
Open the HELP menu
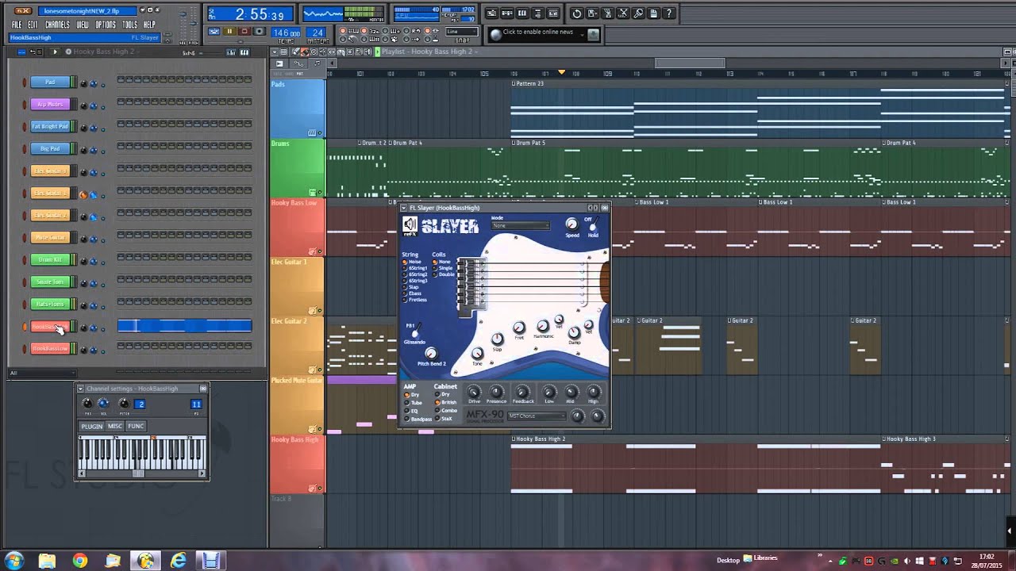(x=149, y=25)
